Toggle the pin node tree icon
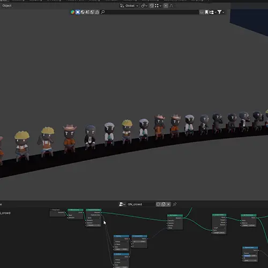The image size is (268, 268). (175, 204)
